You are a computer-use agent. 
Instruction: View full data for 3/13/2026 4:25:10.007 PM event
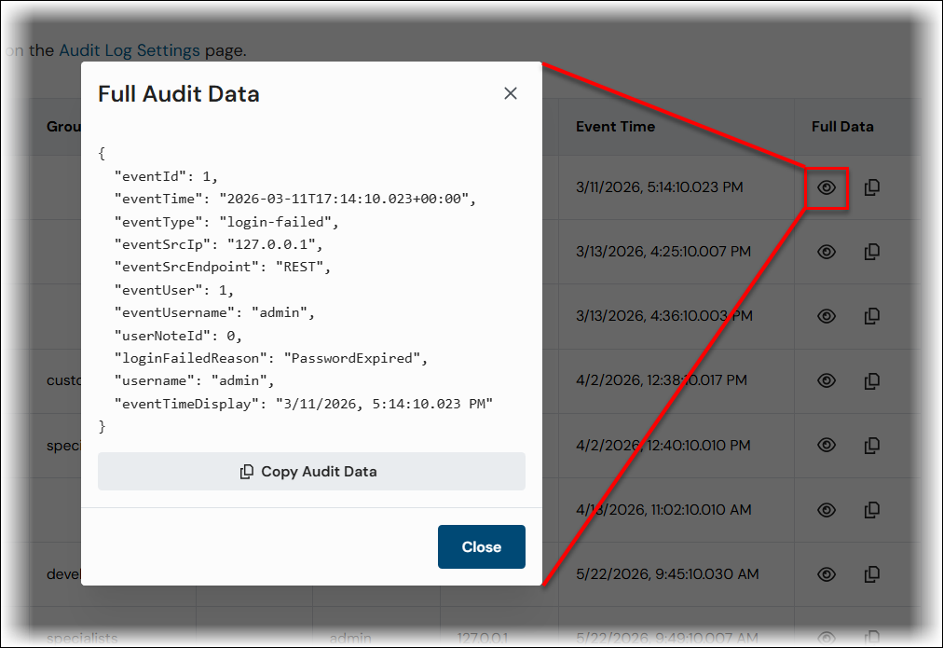click(x=827, y=252)
